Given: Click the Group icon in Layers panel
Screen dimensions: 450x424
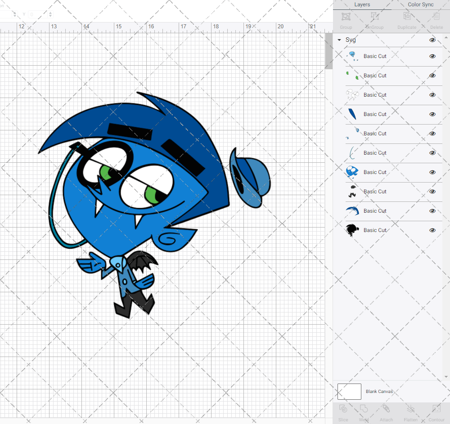Looking at the screenshot, I should (346, 17).
